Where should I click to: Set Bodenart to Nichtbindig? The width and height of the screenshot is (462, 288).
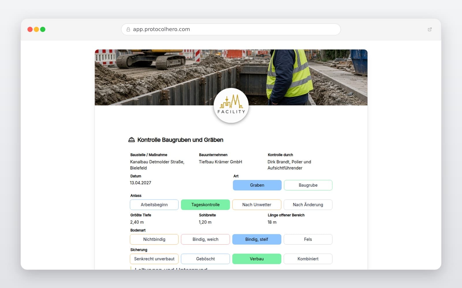coord(154,239)
